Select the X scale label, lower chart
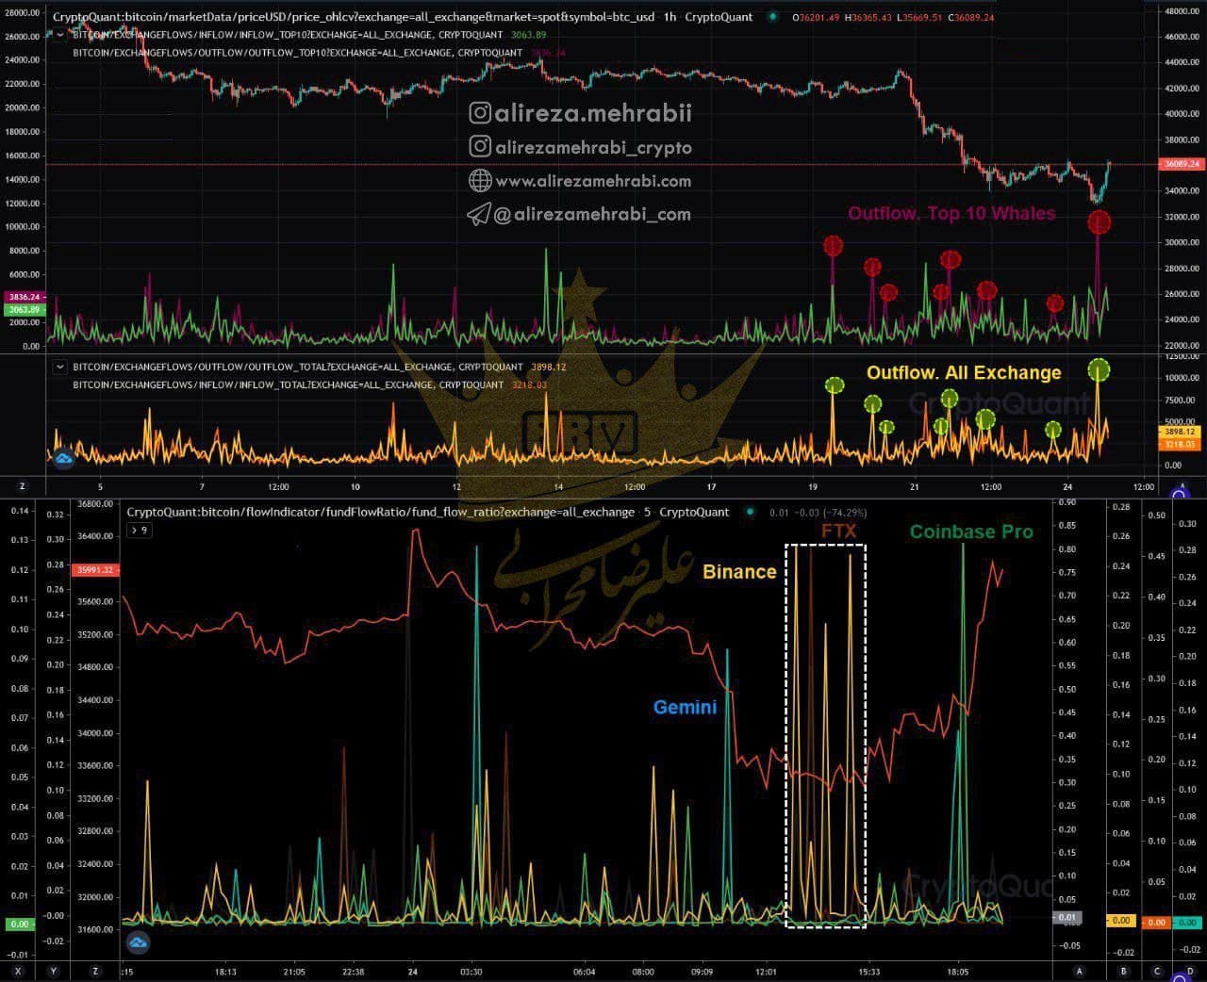This screenshot has width=1207, height=982. 19,971
